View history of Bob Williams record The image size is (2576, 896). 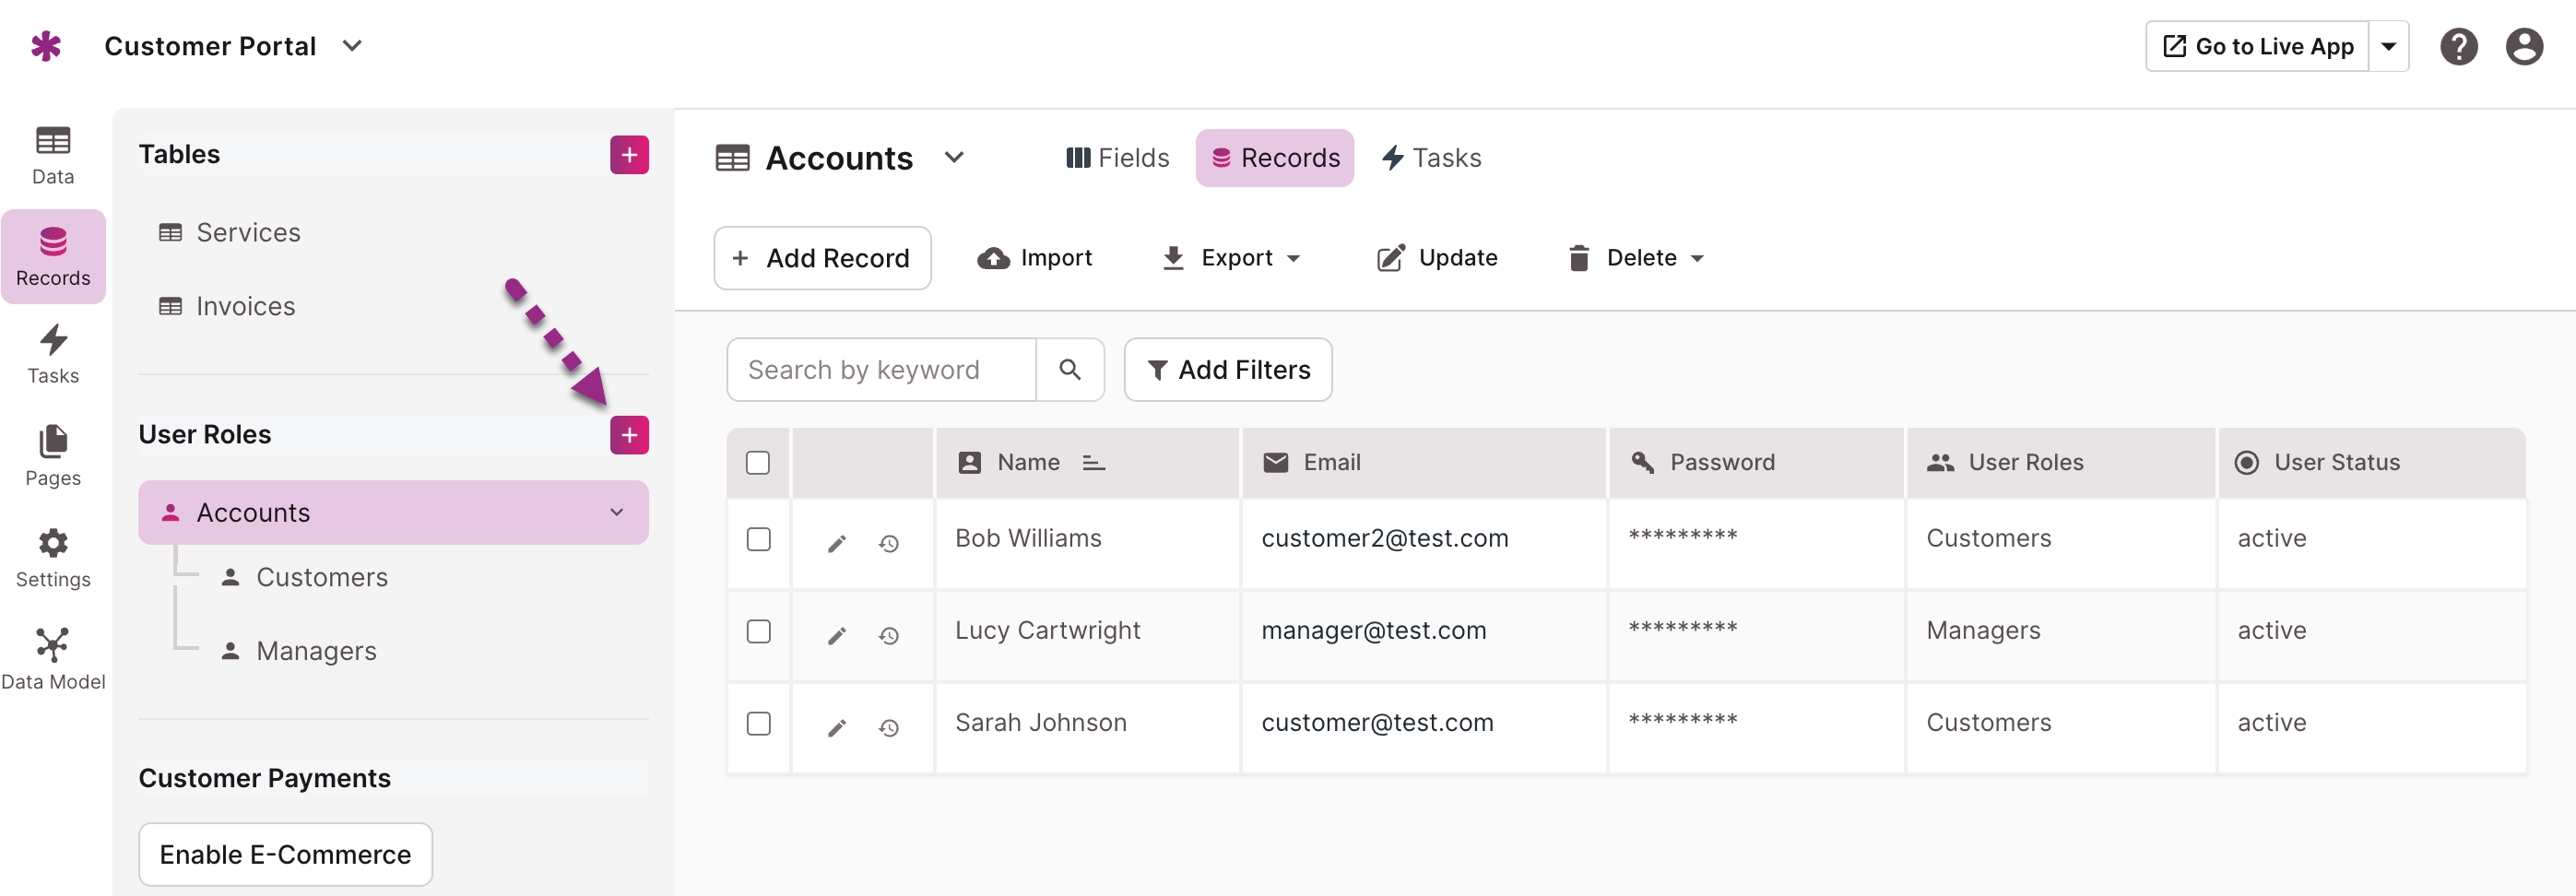pyautogui.click(x=888, y=543)
